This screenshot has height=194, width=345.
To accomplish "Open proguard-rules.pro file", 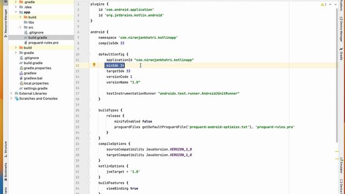I will tap(43, 43).
